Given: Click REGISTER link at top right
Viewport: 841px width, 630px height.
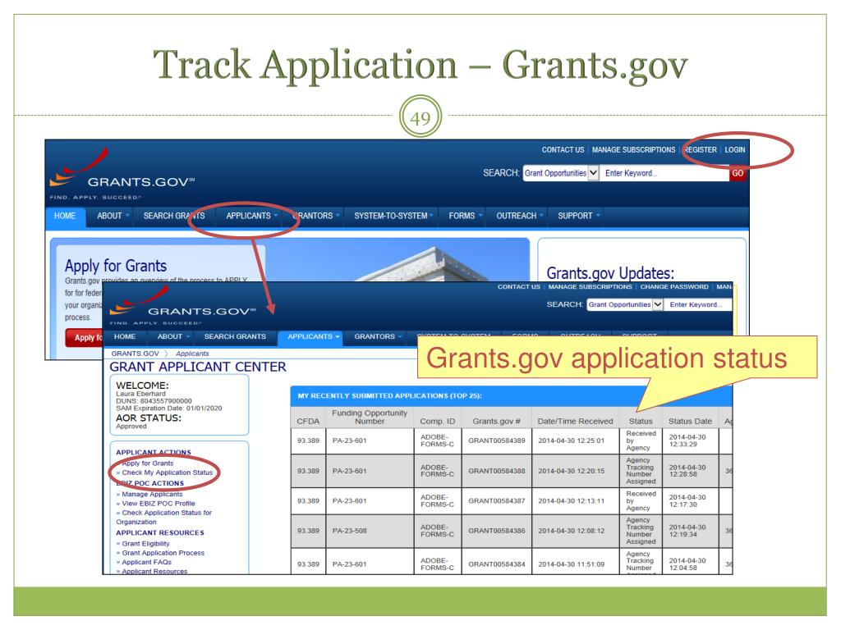Looking at the screenshot, I should tap(701, 150).
